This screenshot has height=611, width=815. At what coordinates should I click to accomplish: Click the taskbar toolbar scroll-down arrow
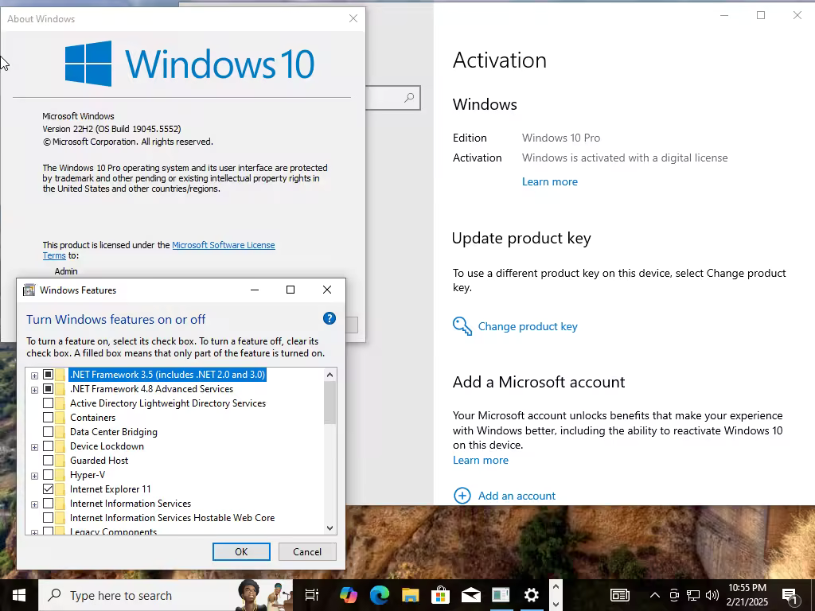click(x=555, y=604)
